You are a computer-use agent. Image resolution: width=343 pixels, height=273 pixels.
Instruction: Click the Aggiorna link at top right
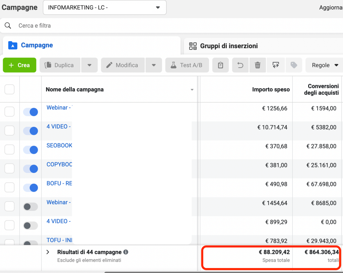331,8
